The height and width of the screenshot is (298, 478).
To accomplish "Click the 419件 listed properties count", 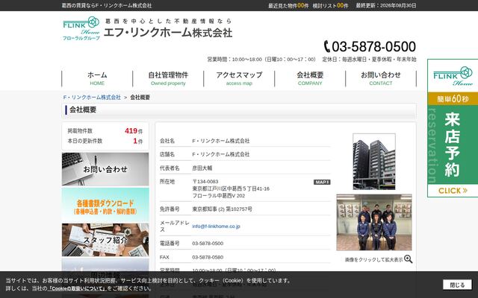I will 134,131.
